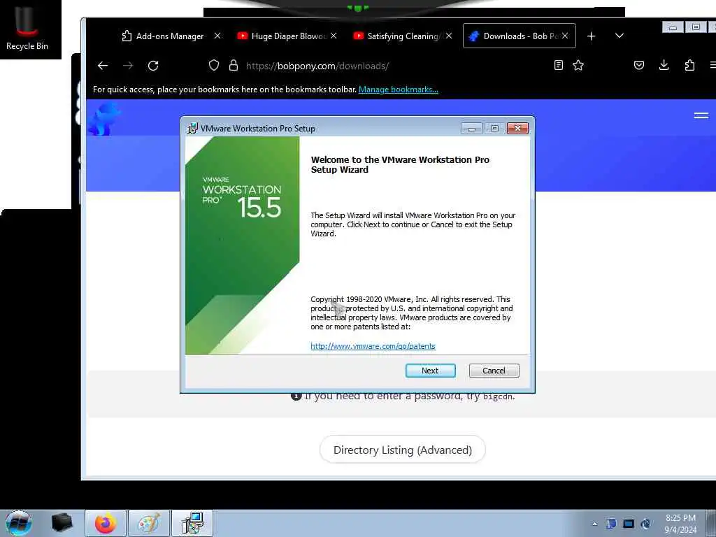716x537 pixels.
Task: Click the network tray icon
Action: click(x=629, y=524)
